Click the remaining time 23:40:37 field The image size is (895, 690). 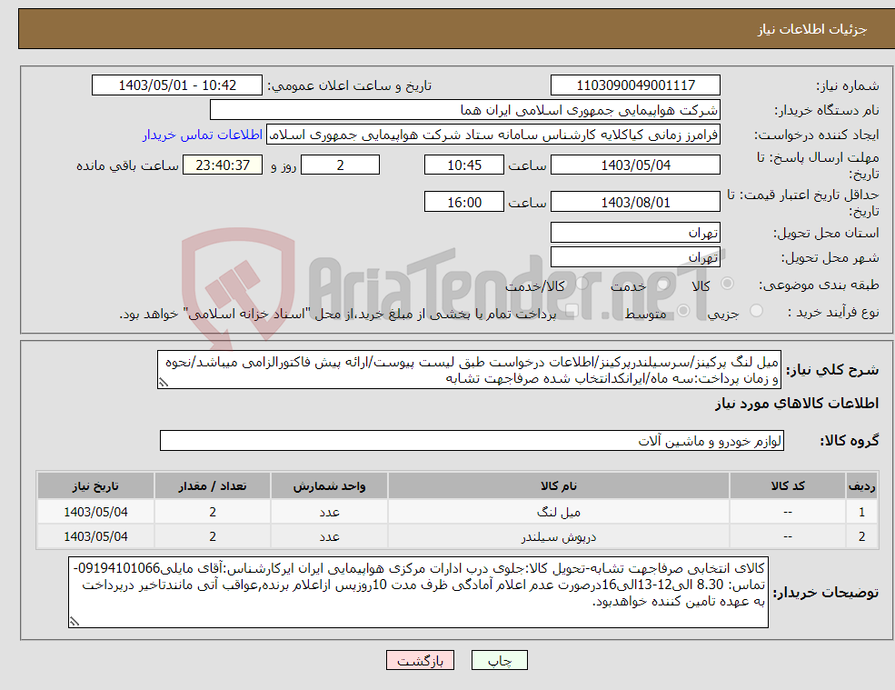point(223,165)
